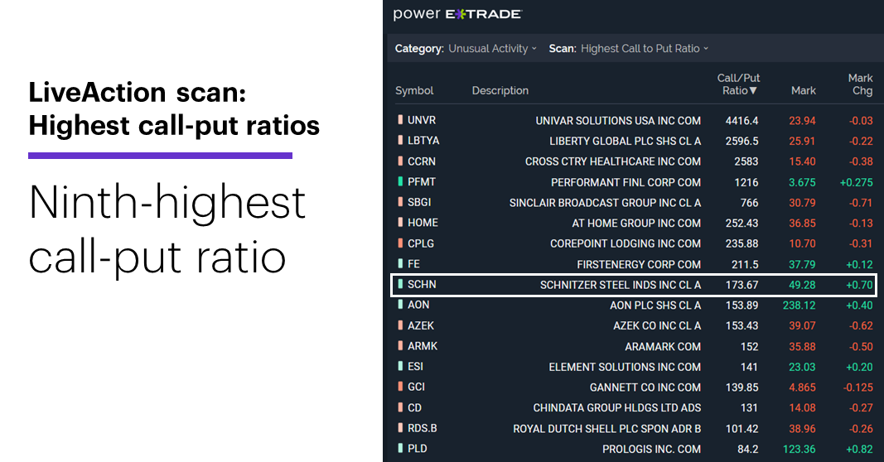
Task: Click Aramark Com description
Action: pos(663,346)
